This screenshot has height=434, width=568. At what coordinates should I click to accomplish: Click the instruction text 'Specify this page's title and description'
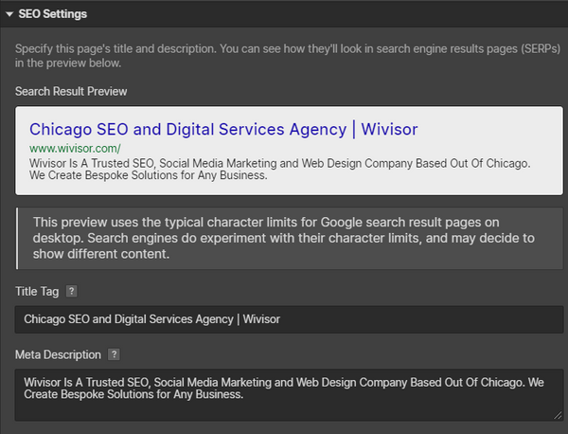288,56
